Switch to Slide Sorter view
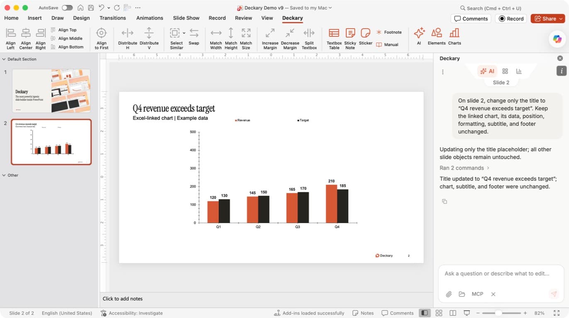The height and width of the screenshot is (318, 569). 439,313
